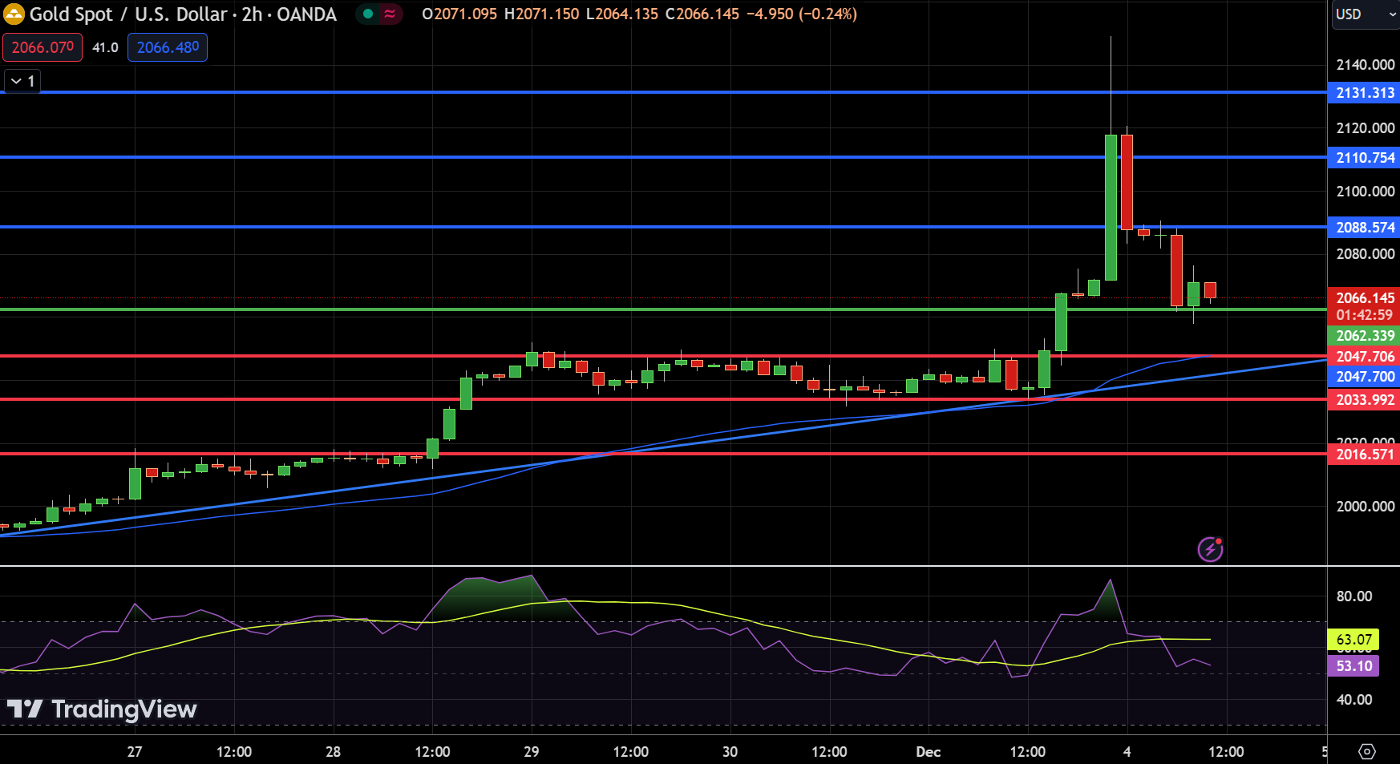The width and height of the screenshot is (1400, 764).
Task: Click the red sell price 2066.070 button
Action: coord(42,47)
